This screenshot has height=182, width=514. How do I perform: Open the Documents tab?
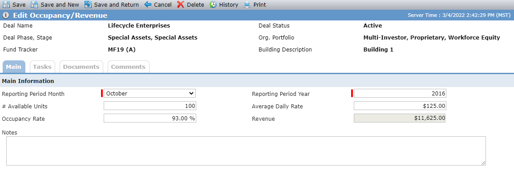(81, 67)
